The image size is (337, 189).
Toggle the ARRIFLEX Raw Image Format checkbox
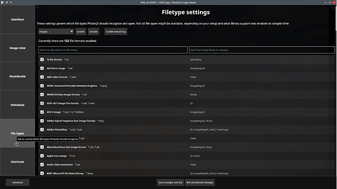point(42,95)
